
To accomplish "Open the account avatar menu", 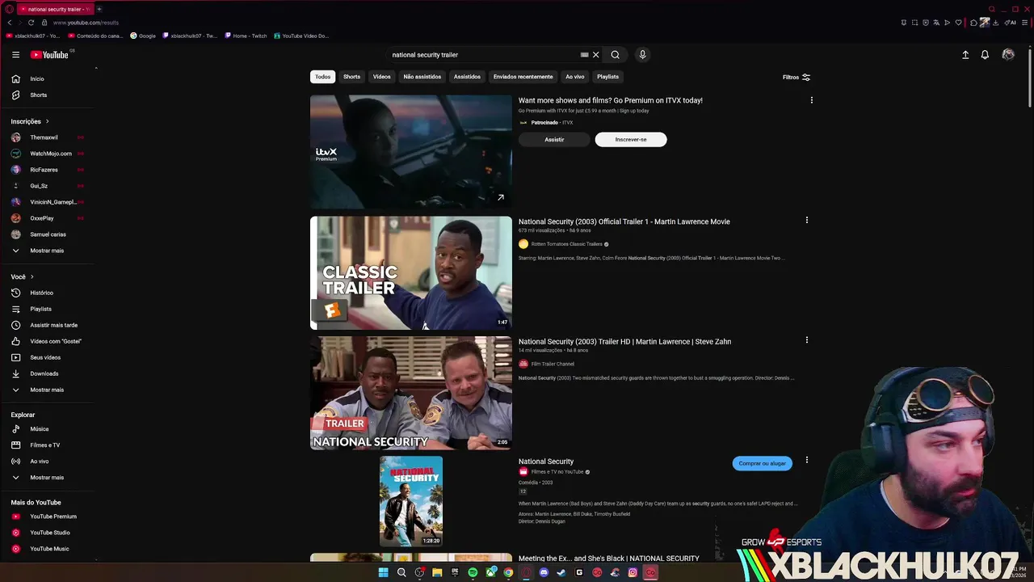I will pyautogui.click(x=1008, y=55).
